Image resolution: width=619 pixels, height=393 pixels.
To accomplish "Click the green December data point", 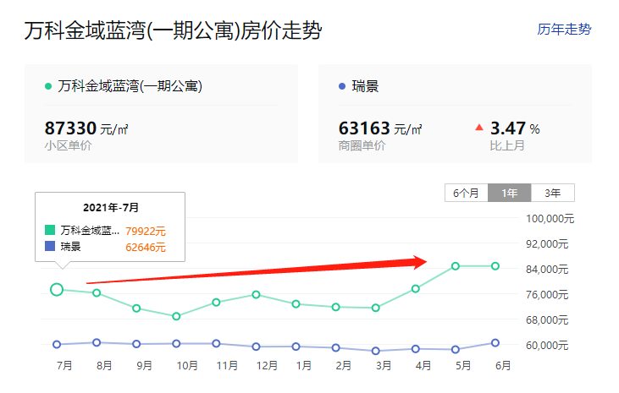I will 257,294.
